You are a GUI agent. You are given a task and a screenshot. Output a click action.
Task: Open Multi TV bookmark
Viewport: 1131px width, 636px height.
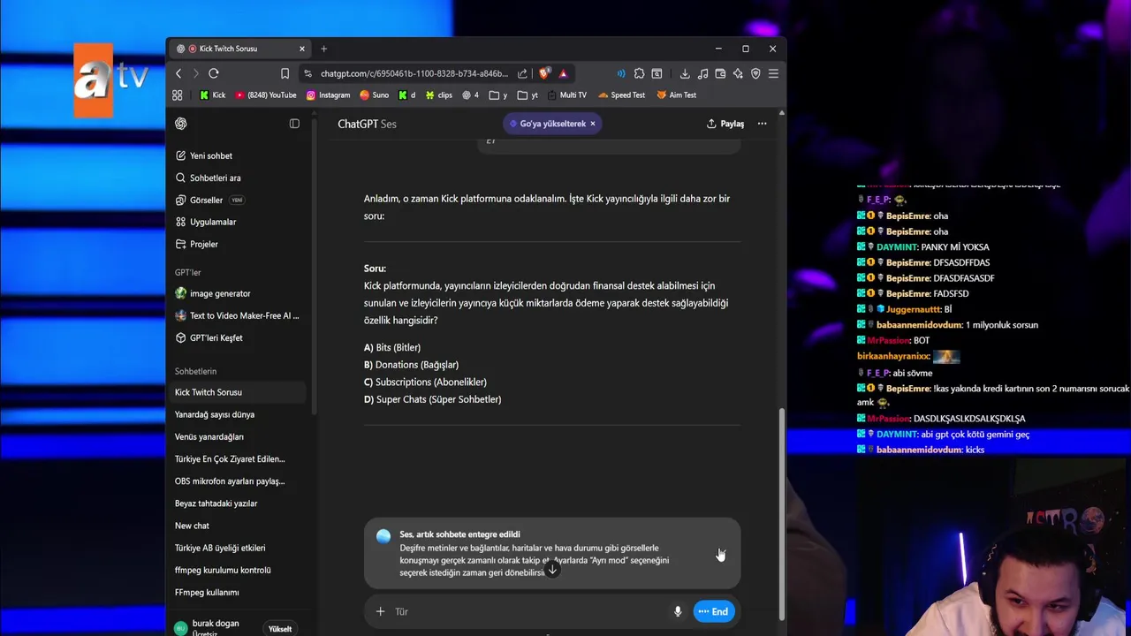point(567,95)
